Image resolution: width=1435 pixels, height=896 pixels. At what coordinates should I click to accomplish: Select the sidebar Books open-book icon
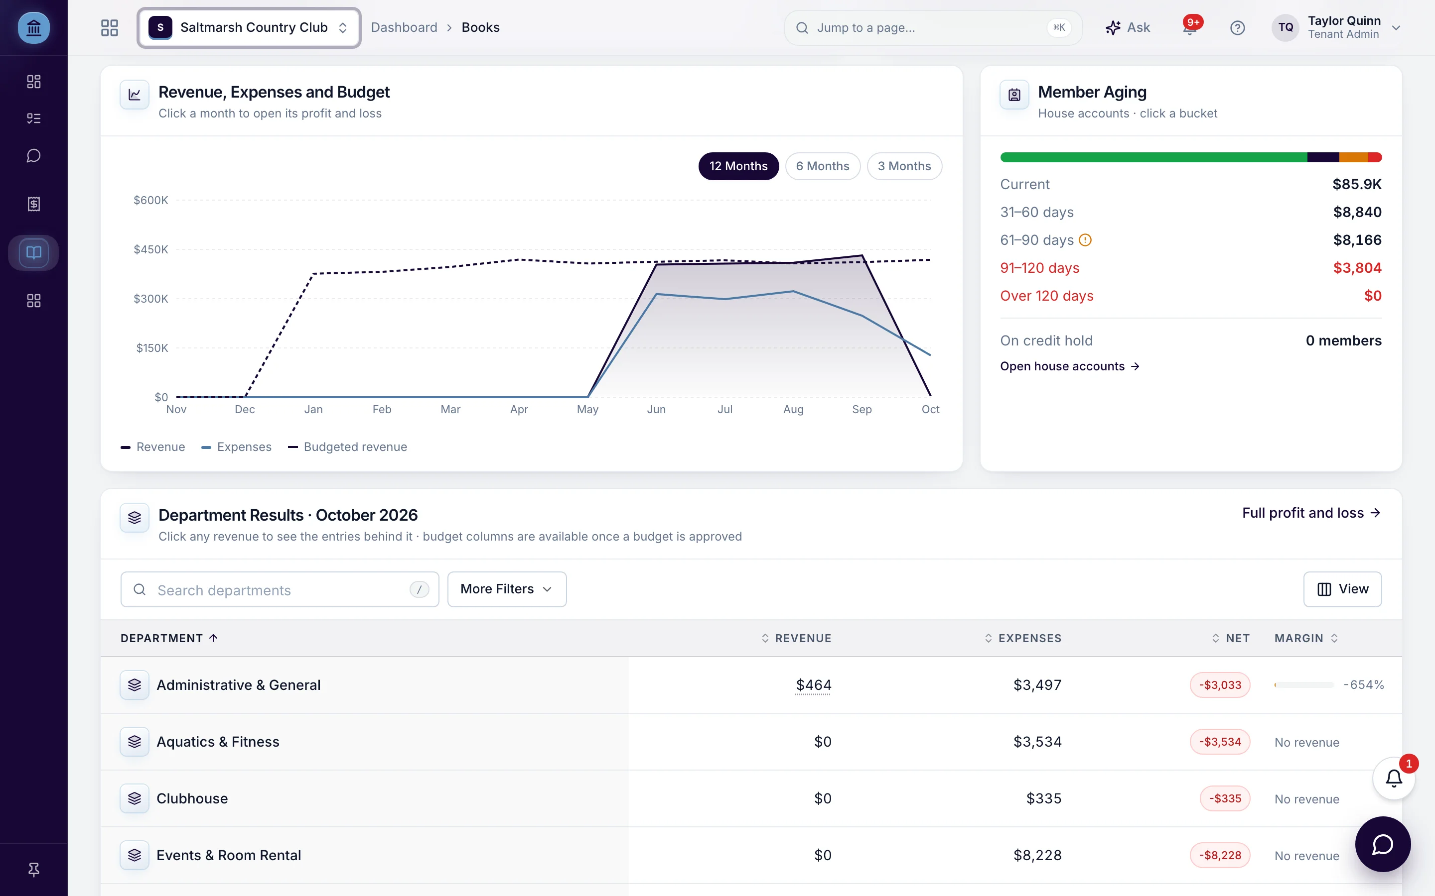pyautogui.click(x=34, y=253)
